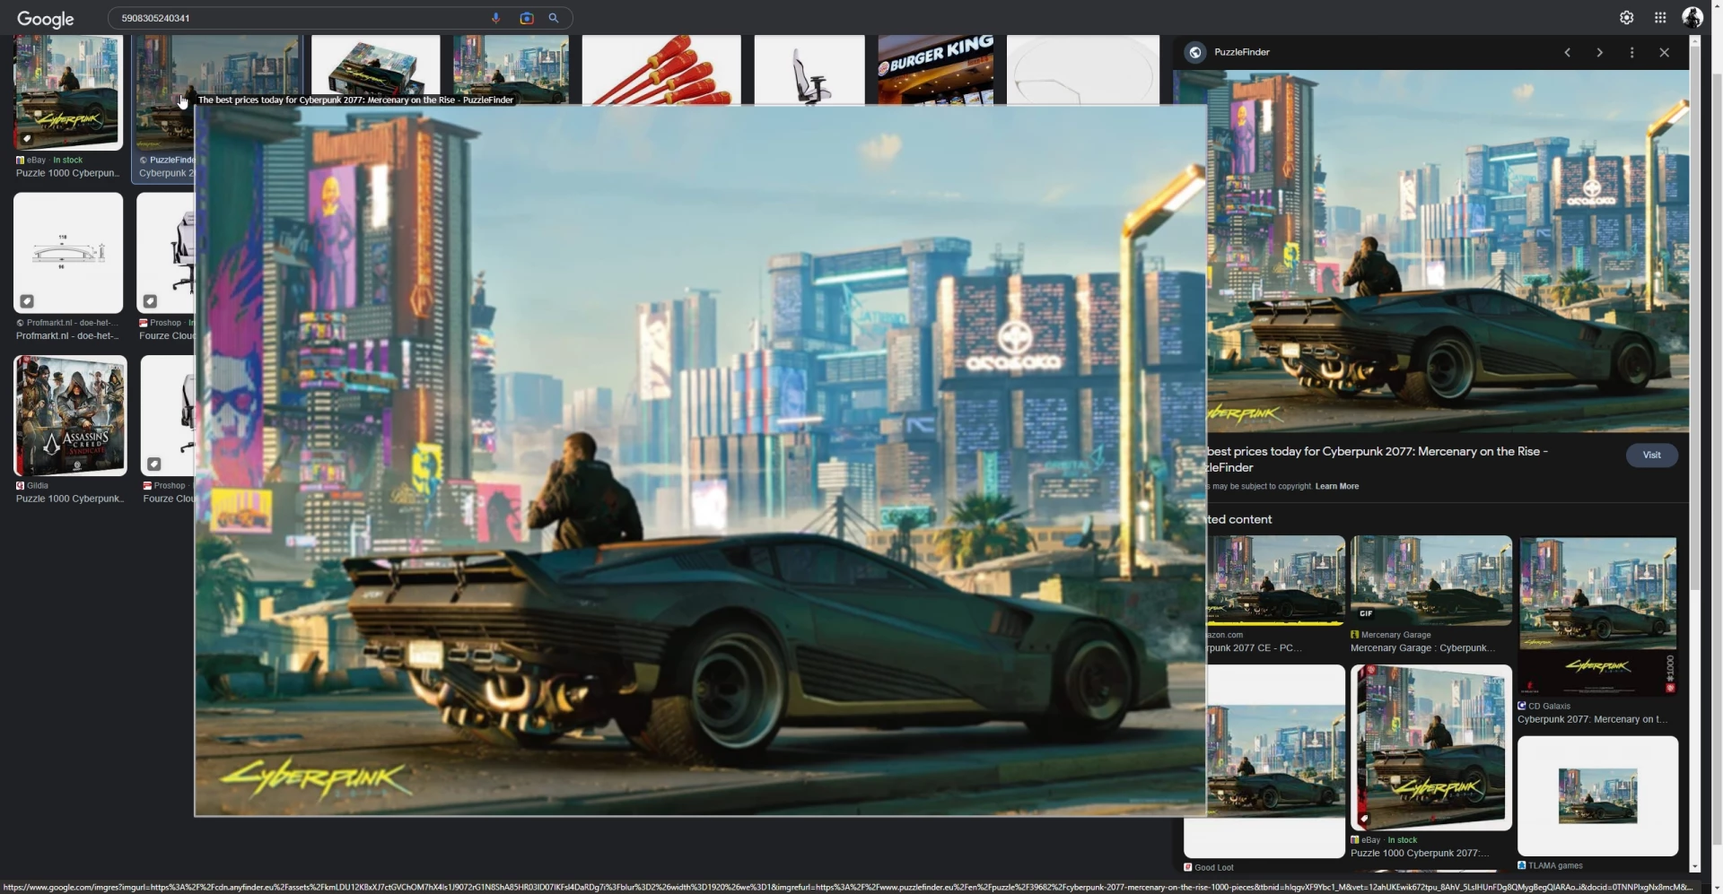Click the Mercenary Garage : Cyberpunk caption
The height and width of the screenshot is (894, 1723).
[1422, 647]
